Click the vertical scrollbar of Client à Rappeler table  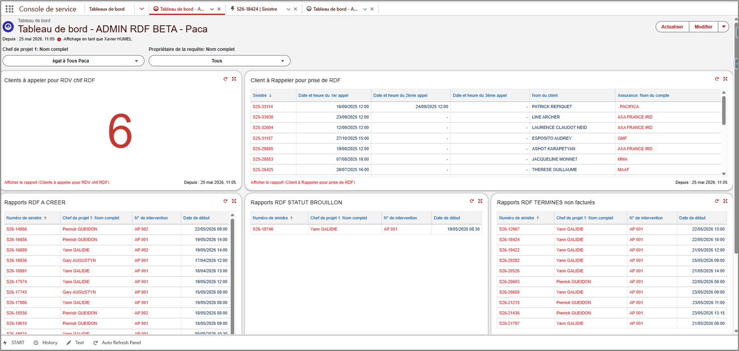pyautogui.click(x=723, y=110)
